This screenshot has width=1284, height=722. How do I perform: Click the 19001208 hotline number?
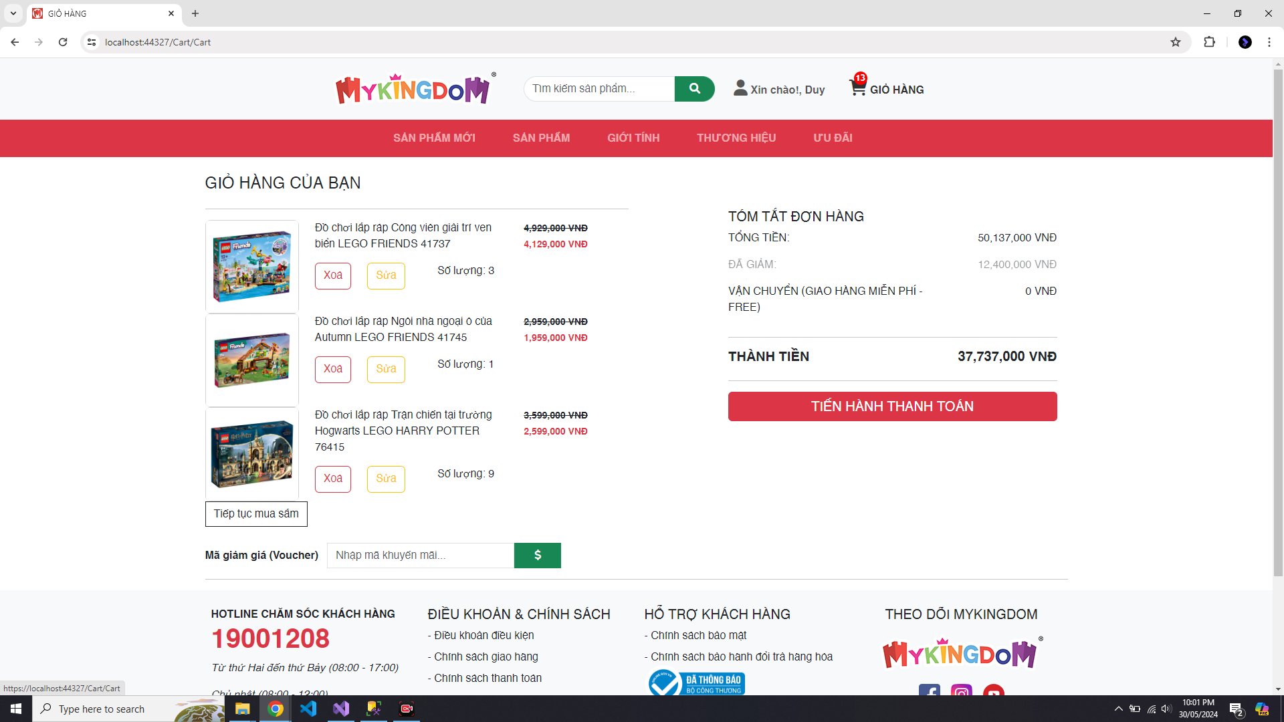(270, 638)
